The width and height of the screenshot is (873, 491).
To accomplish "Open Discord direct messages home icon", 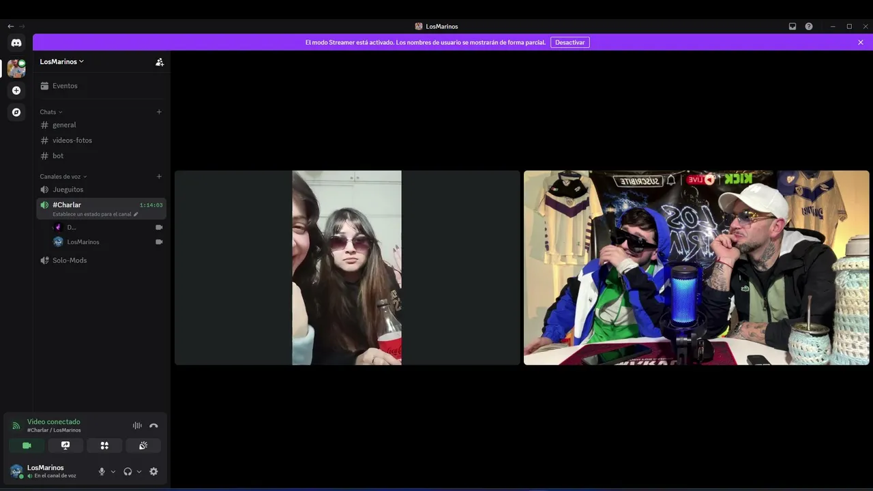I will click(x=16, y=42).
